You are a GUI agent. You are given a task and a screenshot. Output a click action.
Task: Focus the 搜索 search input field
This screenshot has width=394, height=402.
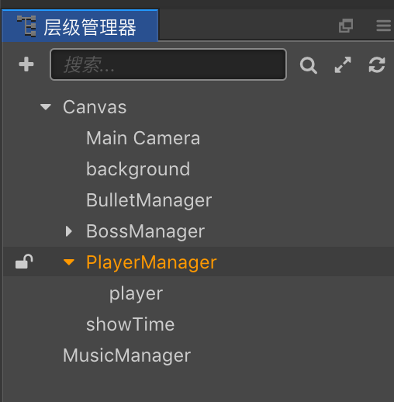tap(168, 64)
